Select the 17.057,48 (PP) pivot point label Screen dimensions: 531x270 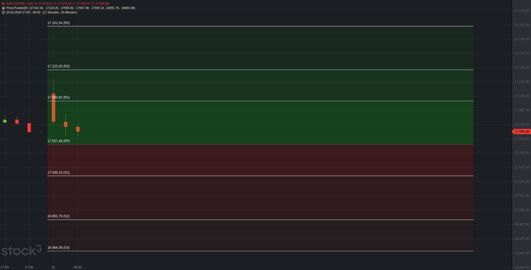[59, 141]
